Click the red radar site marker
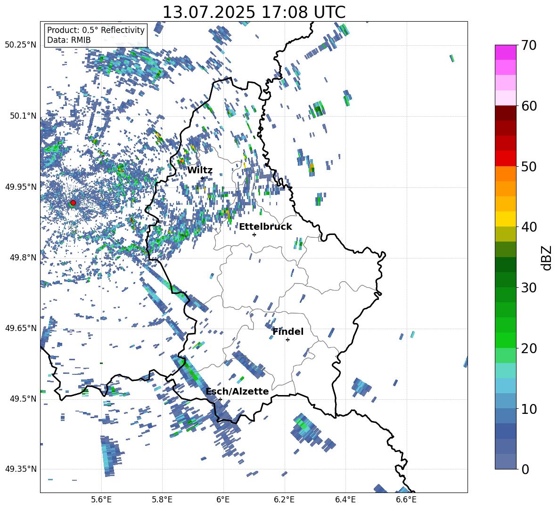This screenshot has width=558, height=509. (x=73, y=202)
